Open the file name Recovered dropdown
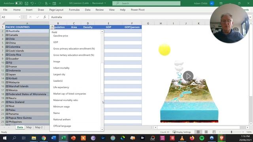 (105, 3)
